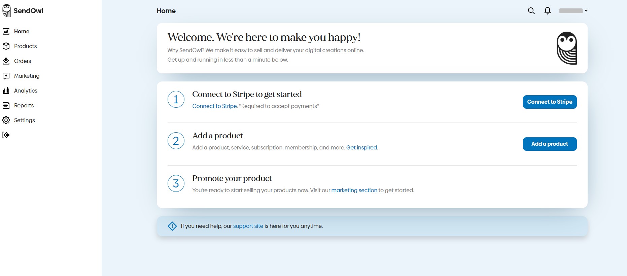This screenshot has height=276, width=627.
Task: Follow the Connect to Stripe text link
Action: pos(215,106)
